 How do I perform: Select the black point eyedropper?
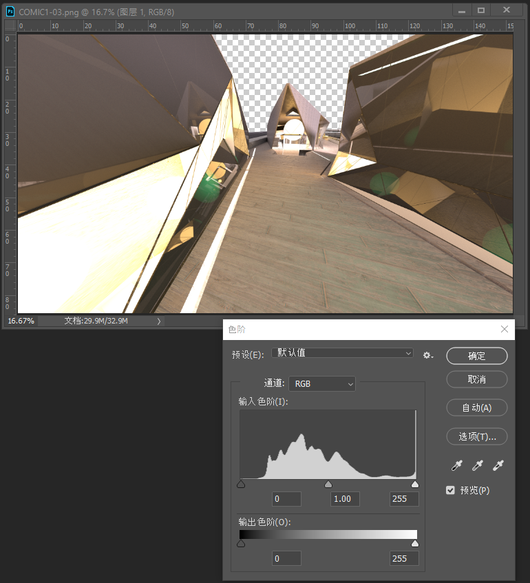click(456, 466)
